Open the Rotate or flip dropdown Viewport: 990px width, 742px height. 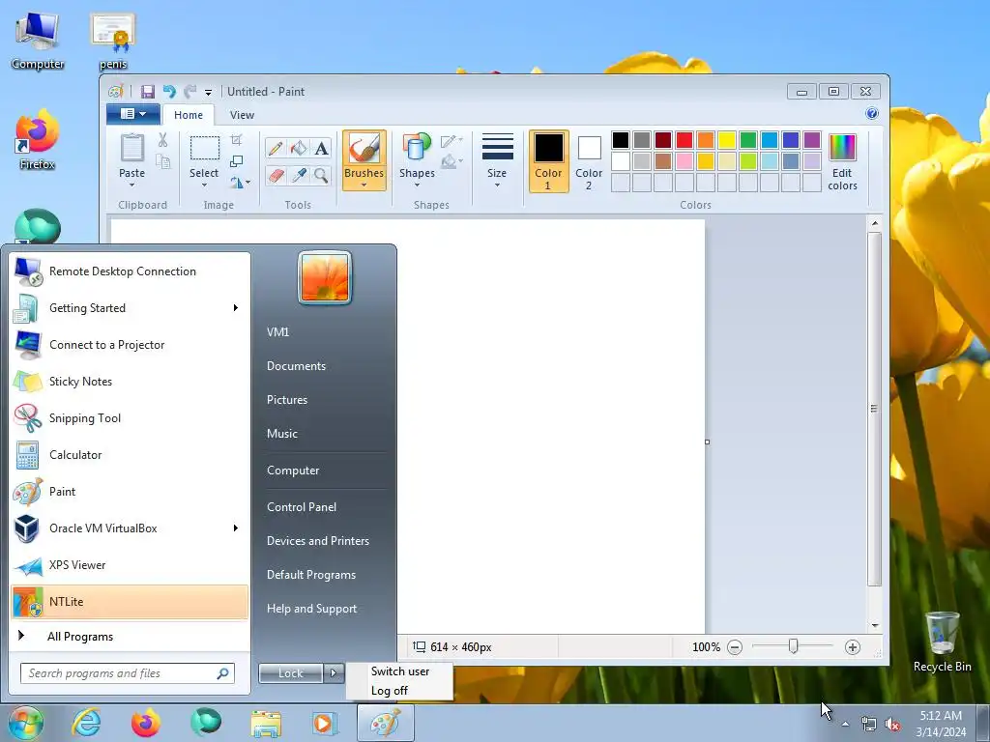coord(241,183)
